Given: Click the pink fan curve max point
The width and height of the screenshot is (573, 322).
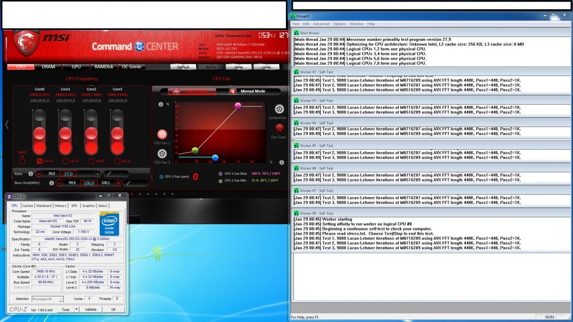Looking at the screenshot, I should pos(238,106).
